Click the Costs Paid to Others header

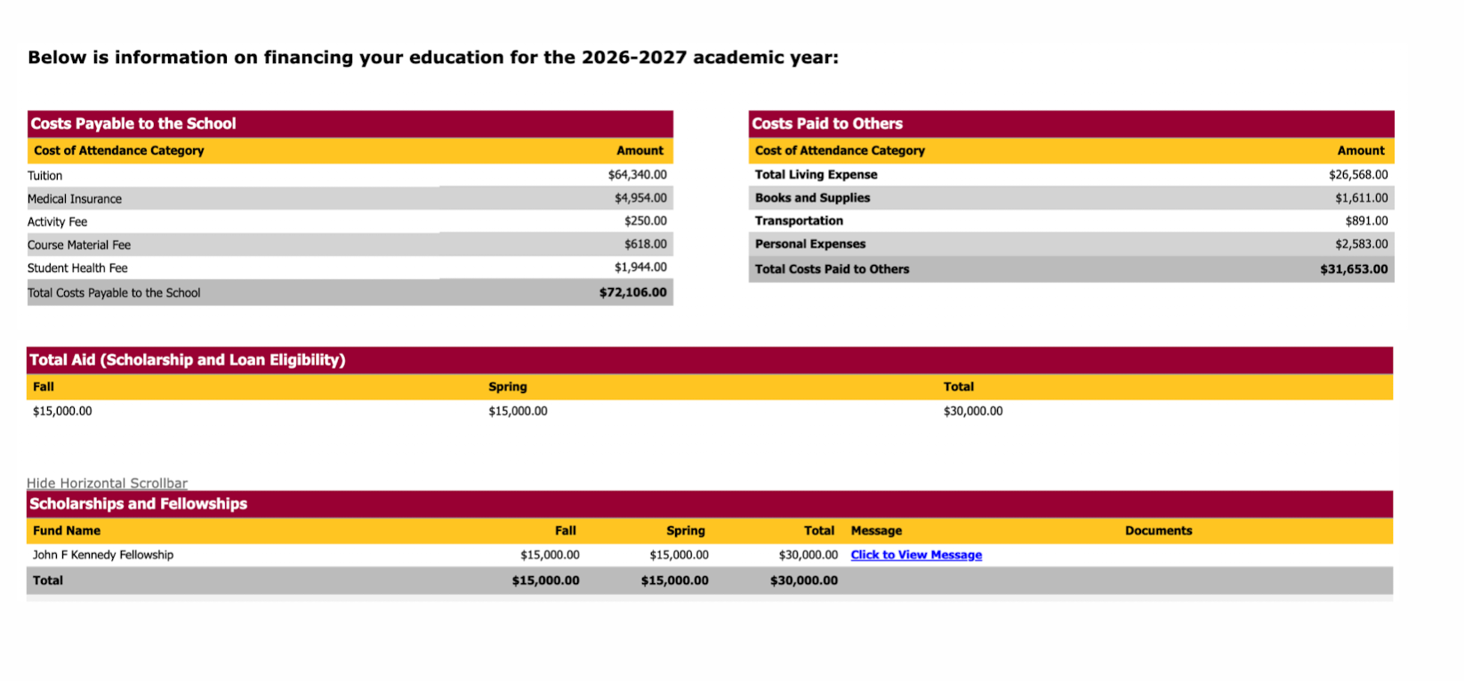coord(827,124)
